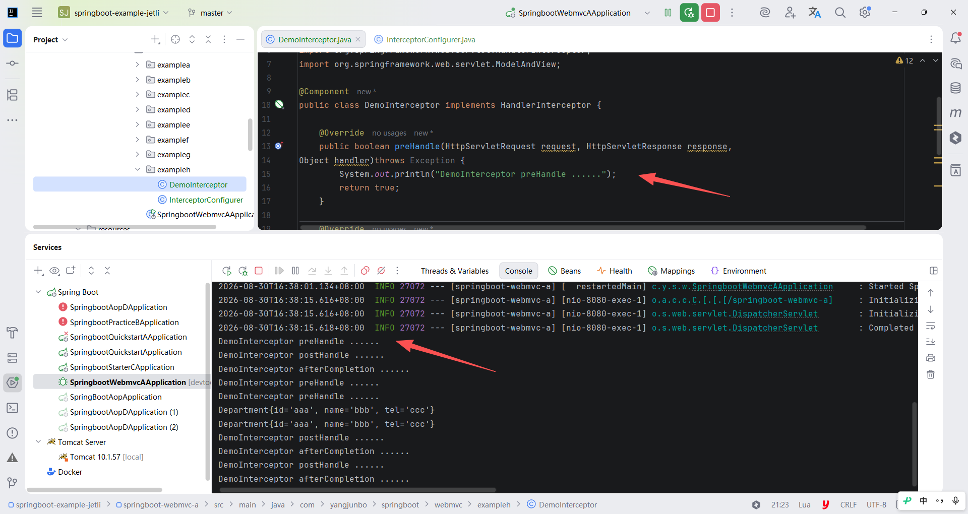
Task: Expand the exampled package folder
Action: (x=137, y=109)
